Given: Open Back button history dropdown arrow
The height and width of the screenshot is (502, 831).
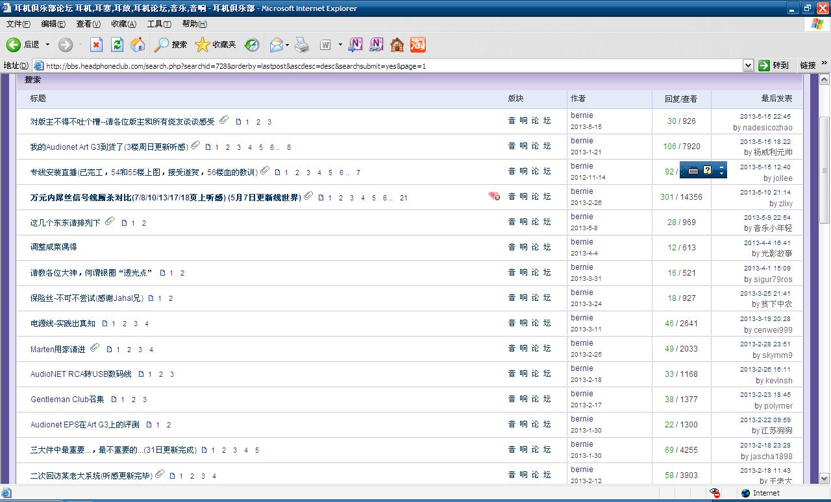Looking at the screenshot, I should (47, 45).
